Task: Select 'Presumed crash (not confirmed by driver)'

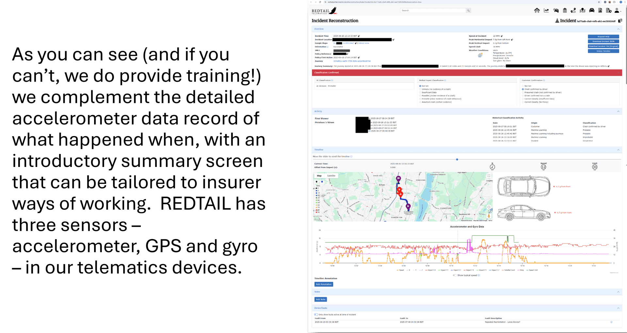Action: 523,92
